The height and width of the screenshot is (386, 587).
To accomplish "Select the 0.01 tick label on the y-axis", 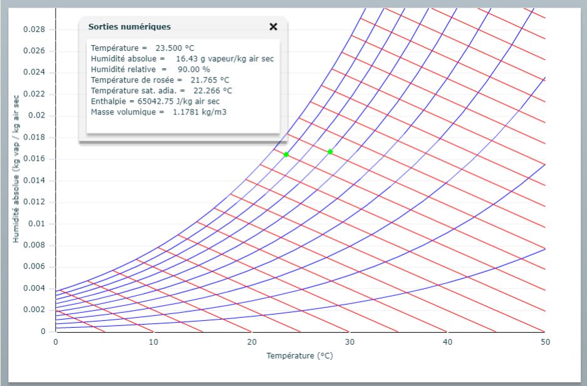I will (x=39, y=223).
